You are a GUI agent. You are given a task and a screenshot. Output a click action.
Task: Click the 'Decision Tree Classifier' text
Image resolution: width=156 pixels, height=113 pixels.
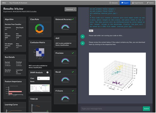tap(13, 24)
